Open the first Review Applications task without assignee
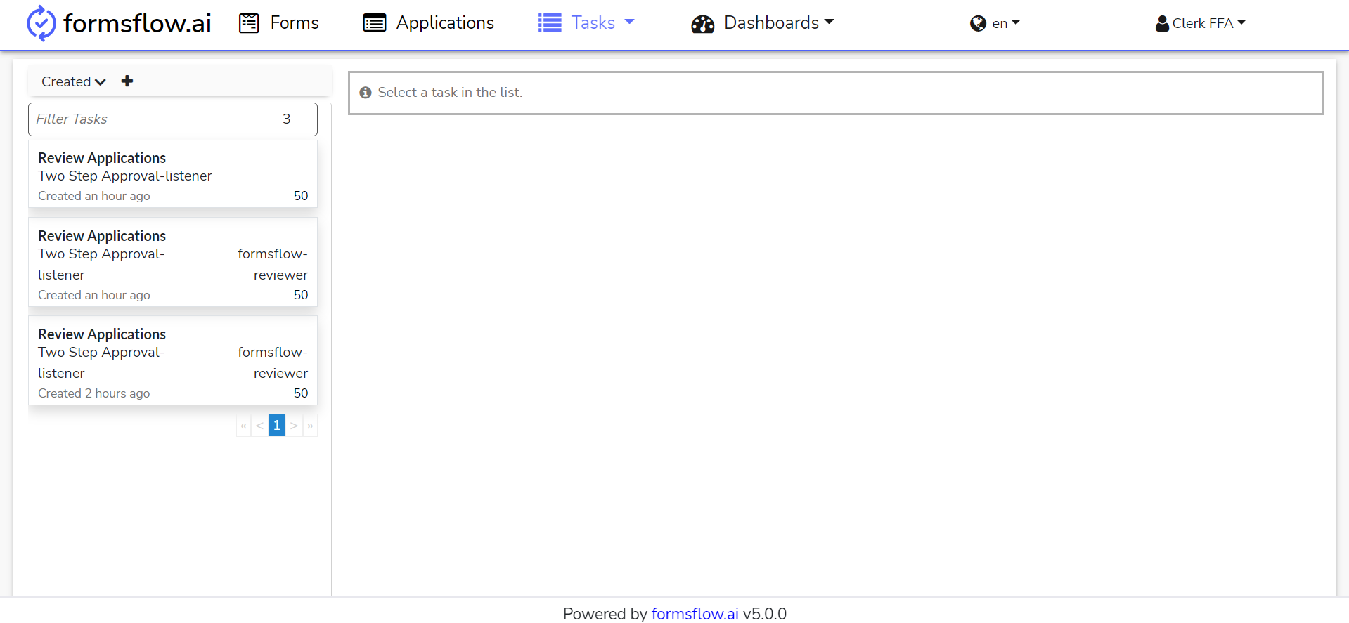This screenshot has width=1349, height=623. tap(173, 174)
